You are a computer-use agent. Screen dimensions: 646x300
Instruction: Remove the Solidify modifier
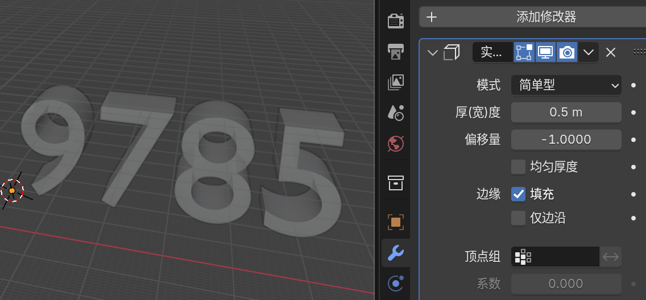pyautogui.click(x=611, y=52)
